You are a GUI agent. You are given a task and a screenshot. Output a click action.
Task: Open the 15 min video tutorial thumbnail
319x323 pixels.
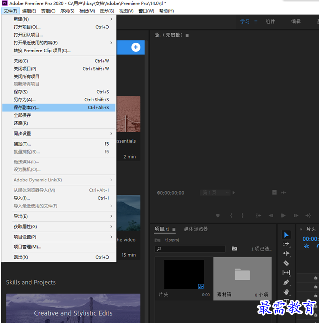point(128,212)
